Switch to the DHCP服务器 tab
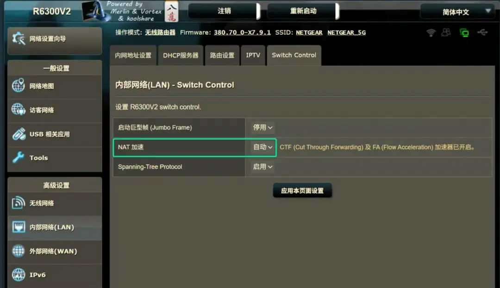The height and width of the screenshot is (288, 500). tap(181, 55)
